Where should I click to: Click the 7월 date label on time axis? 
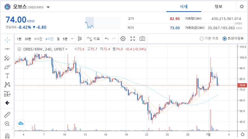208,135
